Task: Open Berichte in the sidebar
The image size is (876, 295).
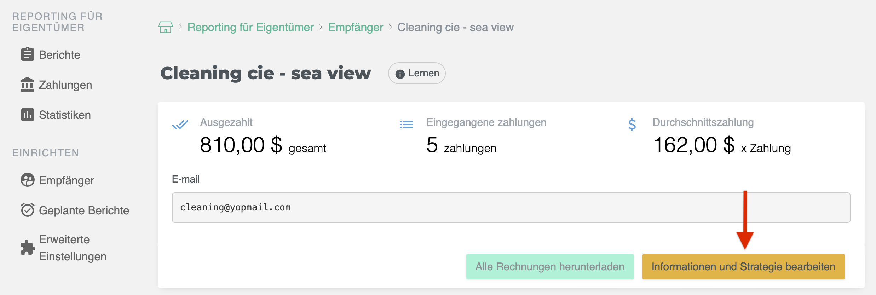Action: tap(59, 55)
